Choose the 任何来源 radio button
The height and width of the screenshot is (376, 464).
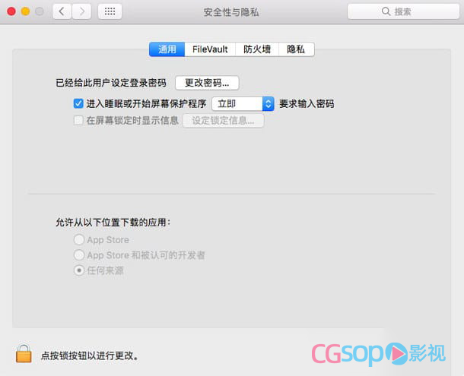click(79, 270)
